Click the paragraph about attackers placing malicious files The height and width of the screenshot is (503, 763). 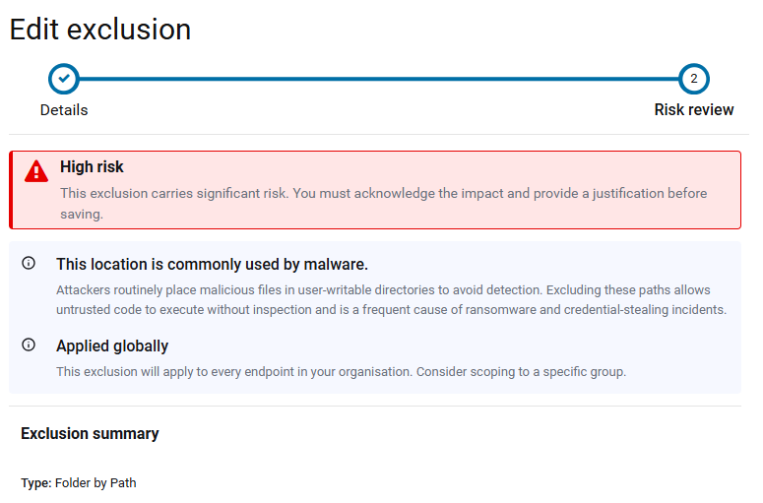tap(391, 299)
